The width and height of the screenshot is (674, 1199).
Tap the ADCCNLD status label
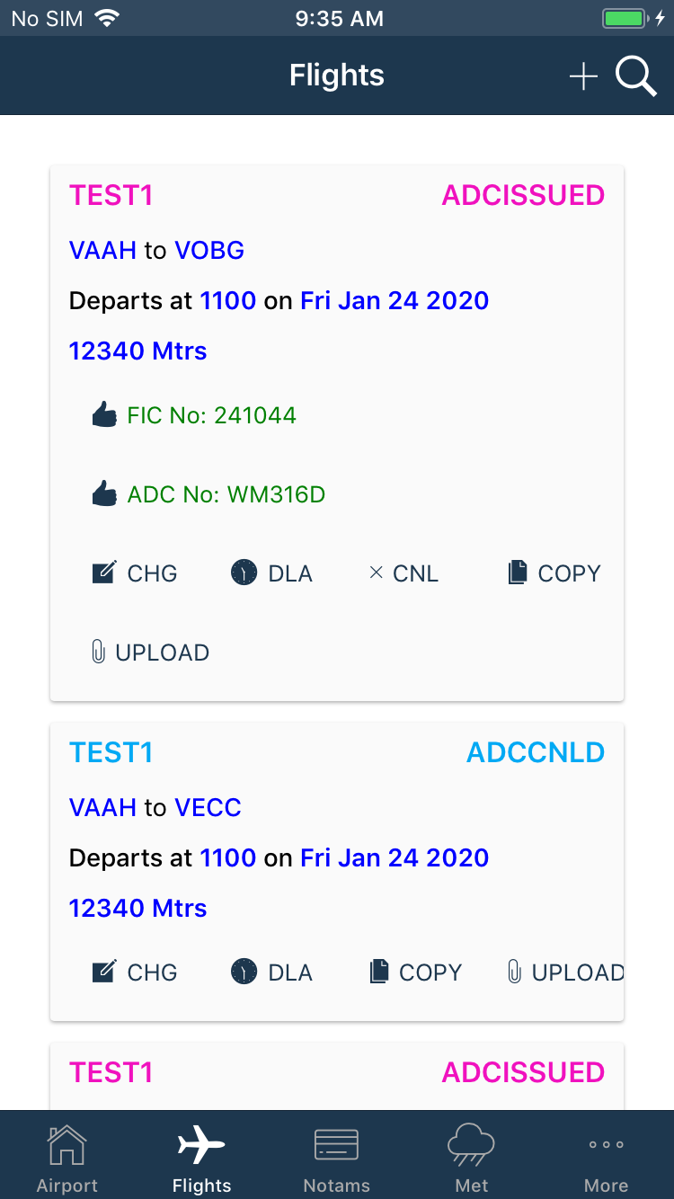pos(536,753)
